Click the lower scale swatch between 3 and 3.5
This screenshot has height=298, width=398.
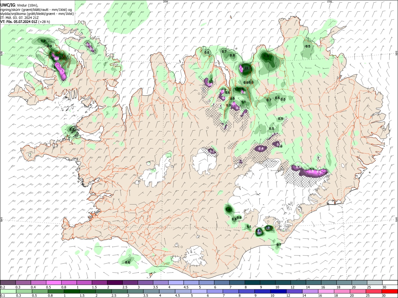(135, 291)
